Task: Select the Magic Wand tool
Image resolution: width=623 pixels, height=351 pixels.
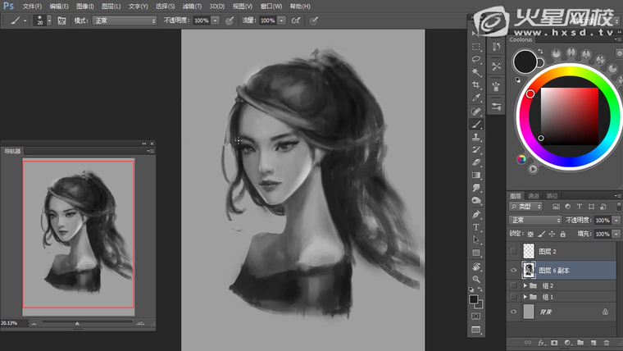Action: [476, 72]
